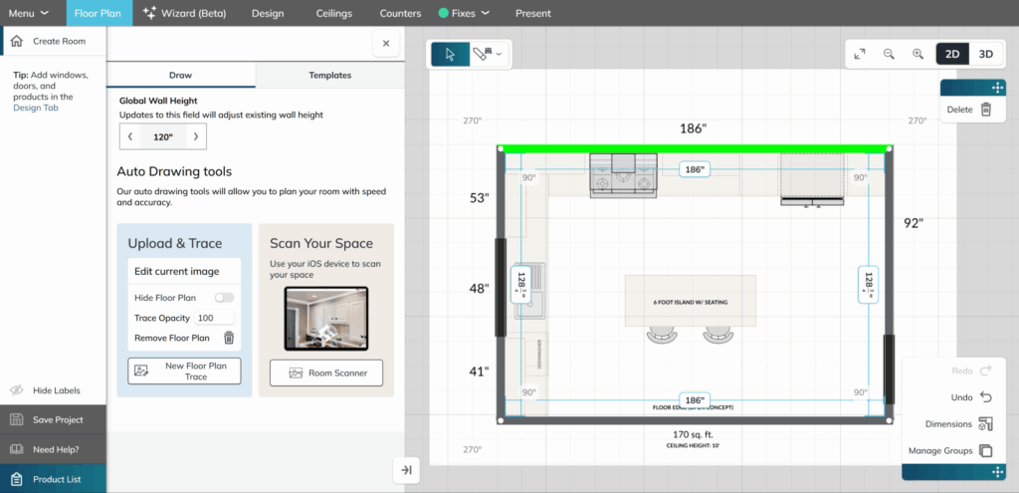Select the Templates tab

click(330, 76)
